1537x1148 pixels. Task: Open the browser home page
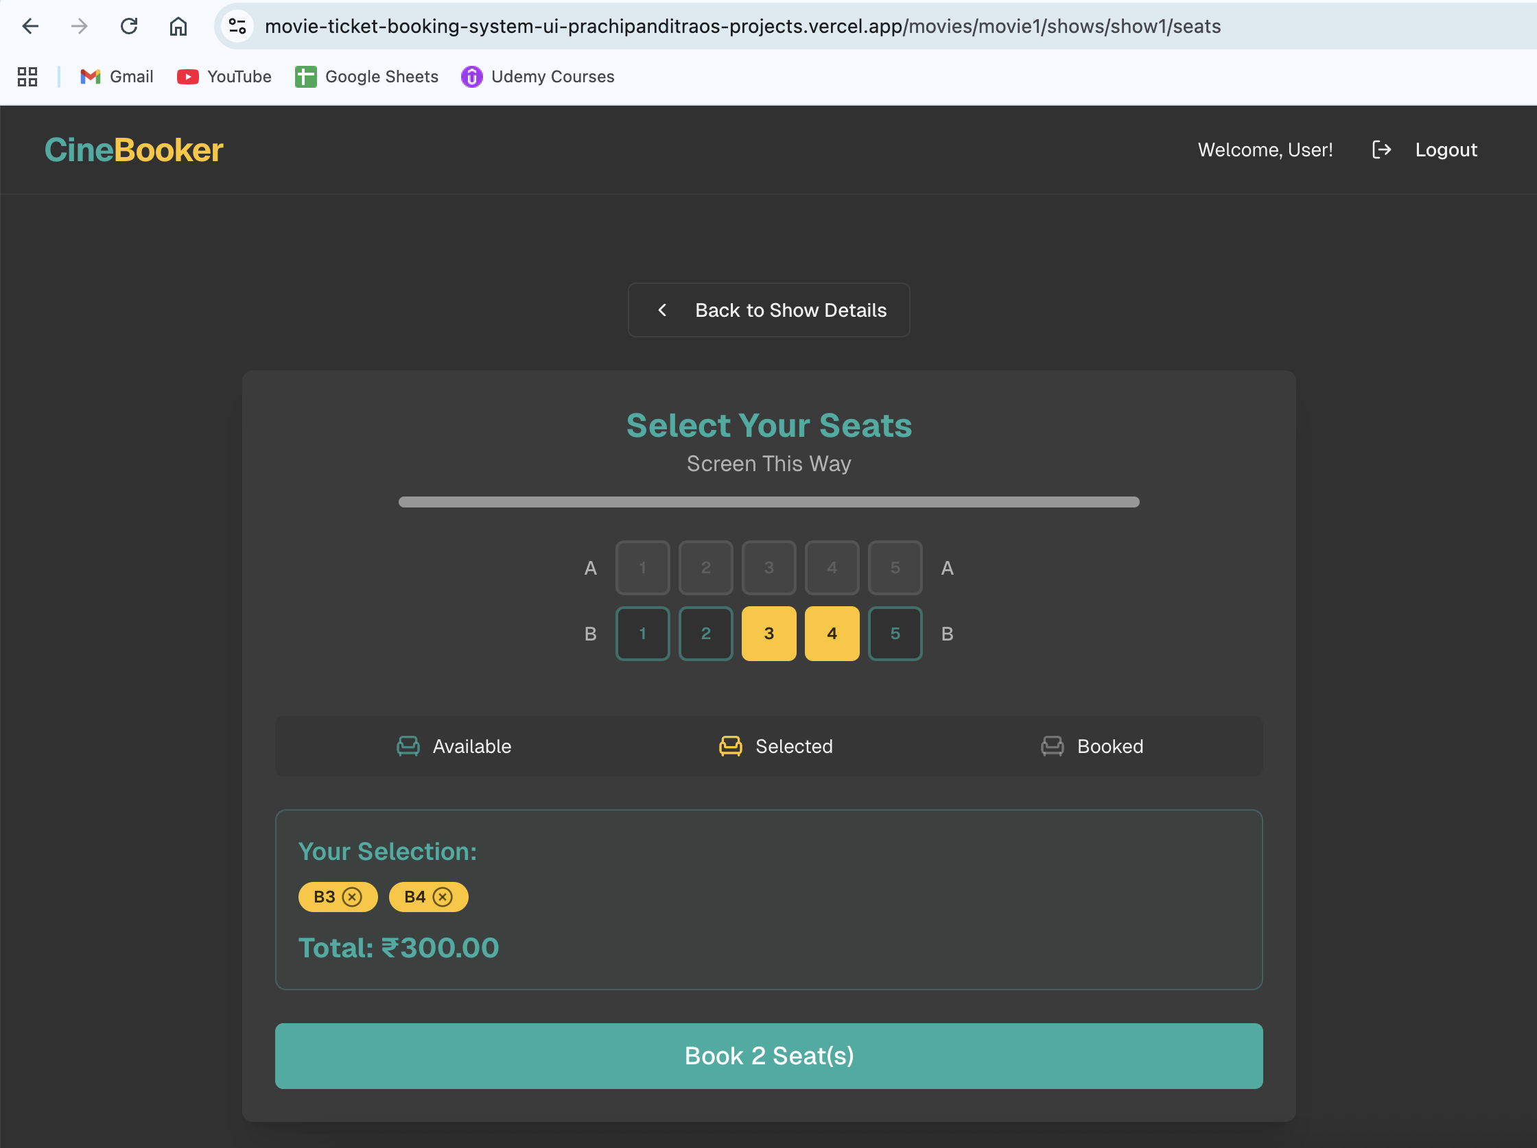(178, 26)
